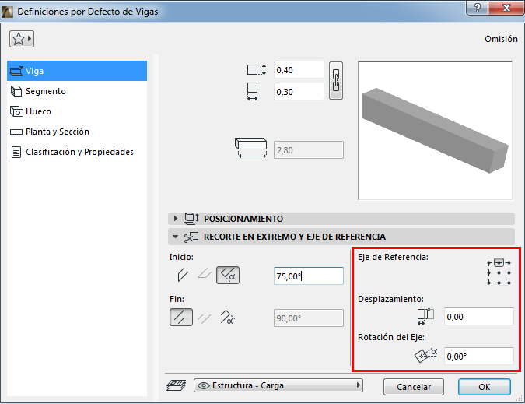Click the Cancelar button

pos(414,387)
